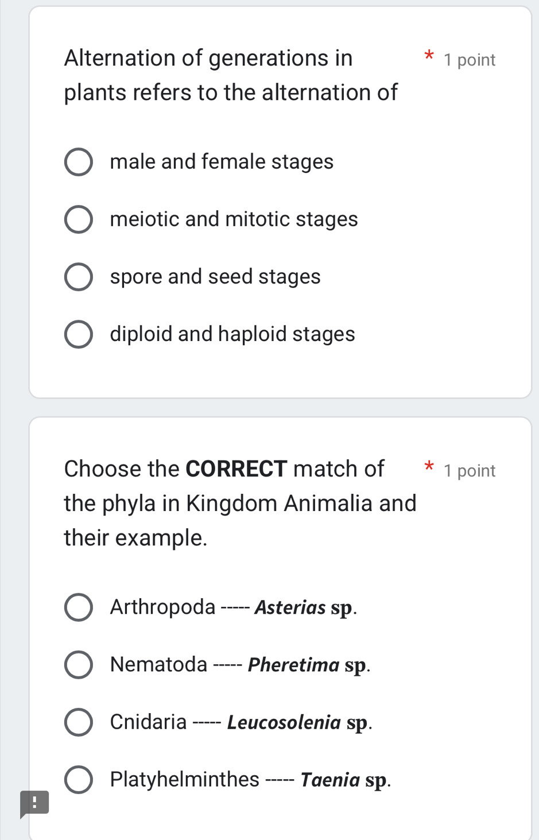
Task: Click the 'Asterias sp.' answer label
Action: point(306,607)
